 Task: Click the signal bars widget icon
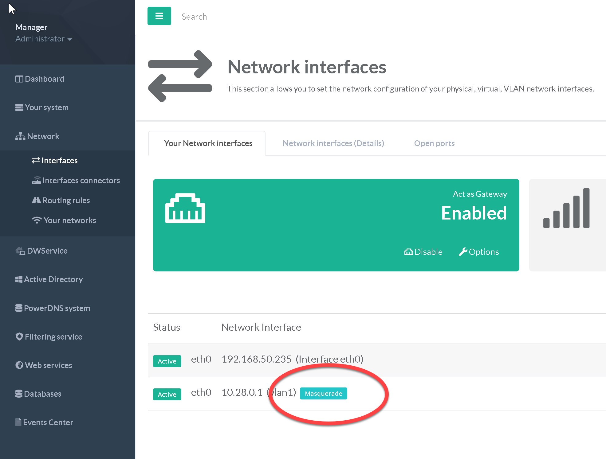(x=566, y=208)
